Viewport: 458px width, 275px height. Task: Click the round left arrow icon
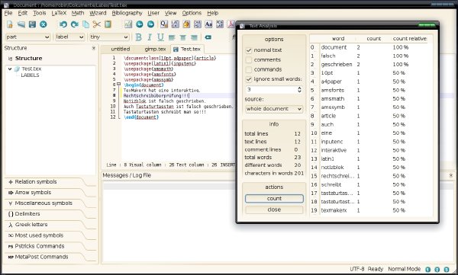140,24
